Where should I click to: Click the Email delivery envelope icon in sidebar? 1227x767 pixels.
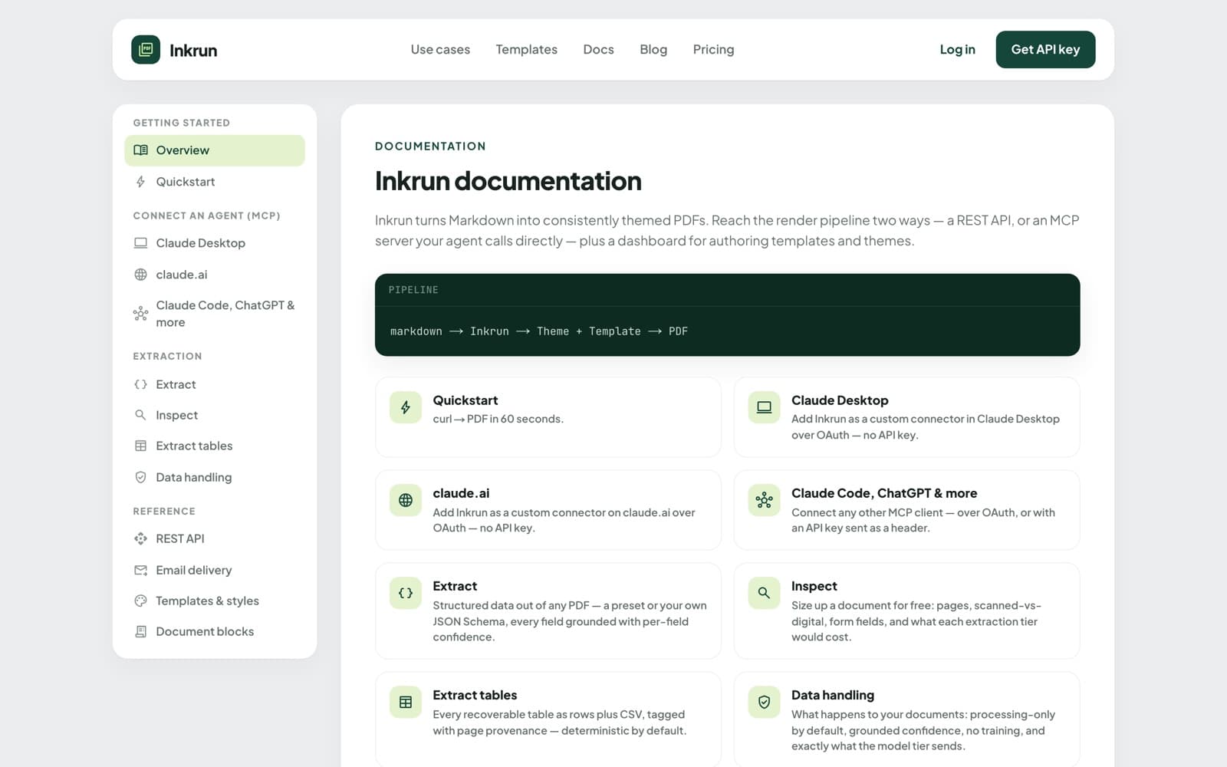[x=140, y=570]
